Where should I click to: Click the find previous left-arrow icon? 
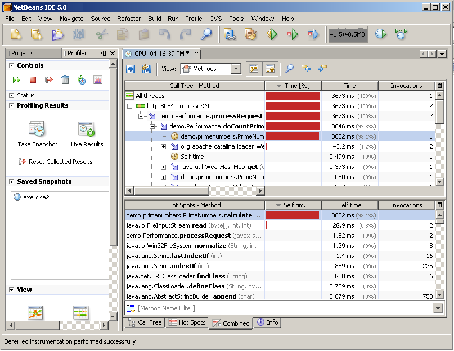[x=305, y=69]
